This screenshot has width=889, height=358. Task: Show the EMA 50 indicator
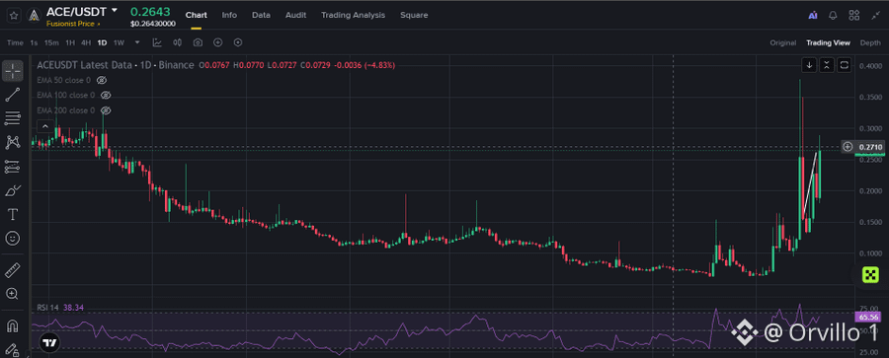(102, 80)
